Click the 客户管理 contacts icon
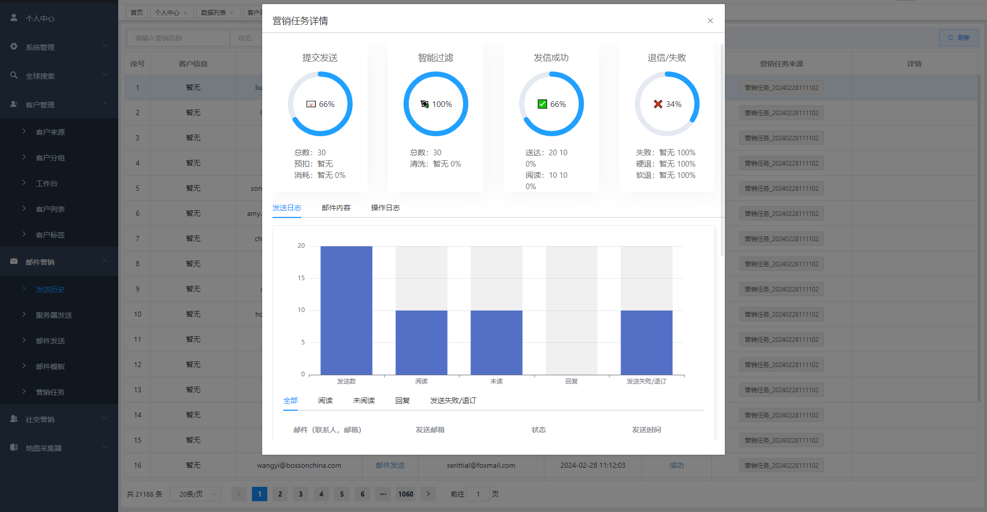The height and width of the screenshot is (512, 987). (14, 104)
